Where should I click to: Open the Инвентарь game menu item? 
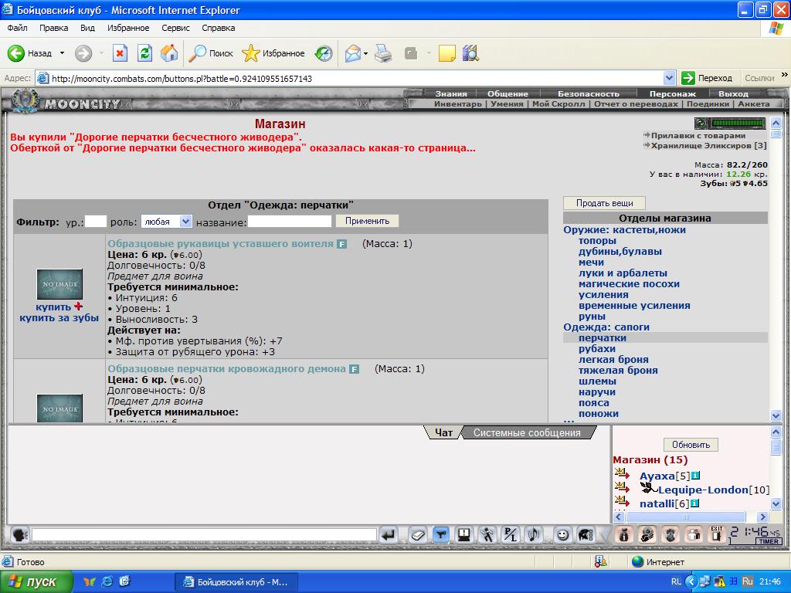[x=458, y=104]
